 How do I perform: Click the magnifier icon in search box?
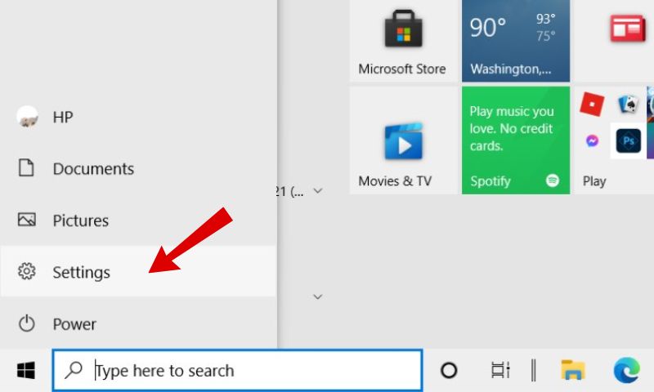tap(74, 370)
